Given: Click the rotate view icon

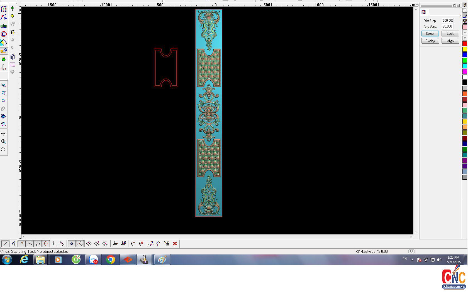Looking at the screenshot, I should pos(3,149).
